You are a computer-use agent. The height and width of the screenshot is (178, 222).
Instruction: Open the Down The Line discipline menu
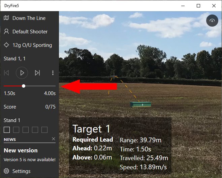(x=29, y=18)
